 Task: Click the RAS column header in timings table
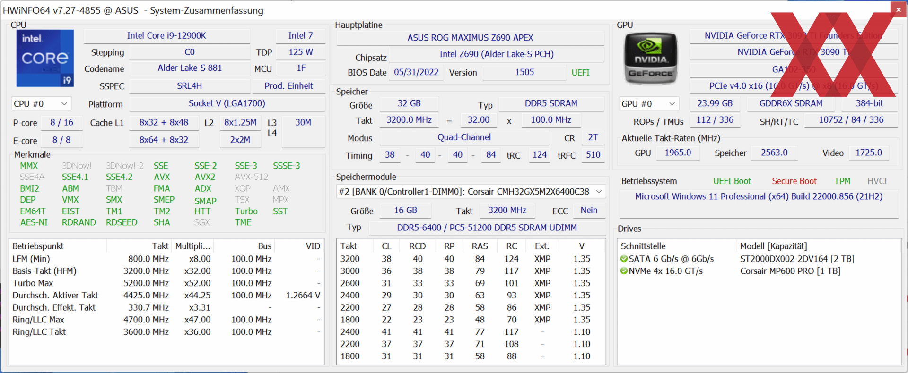(x=480, y=246)
